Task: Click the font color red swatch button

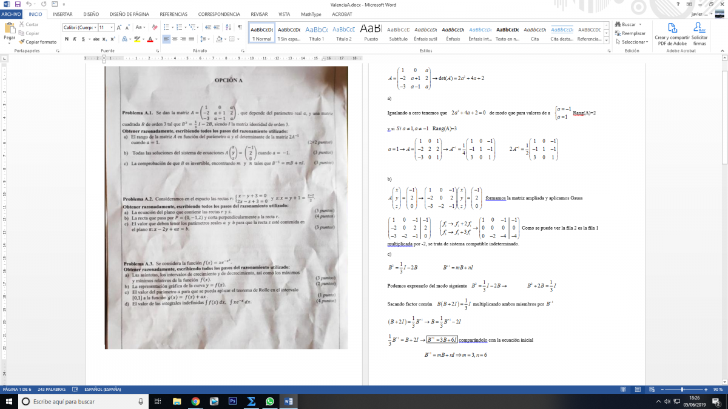Action: point(150,39)
